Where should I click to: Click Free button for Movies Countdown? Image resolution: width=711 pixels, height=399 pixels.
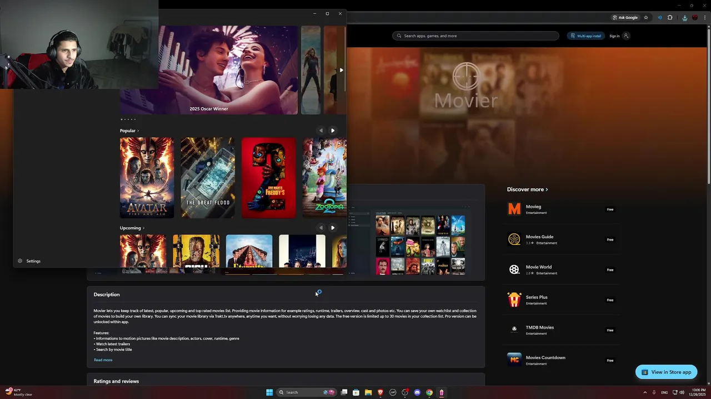click(x=610, y=361)
